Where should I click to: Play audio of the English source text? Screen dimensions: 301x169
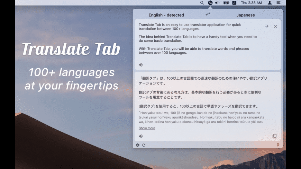coord(141,65)
